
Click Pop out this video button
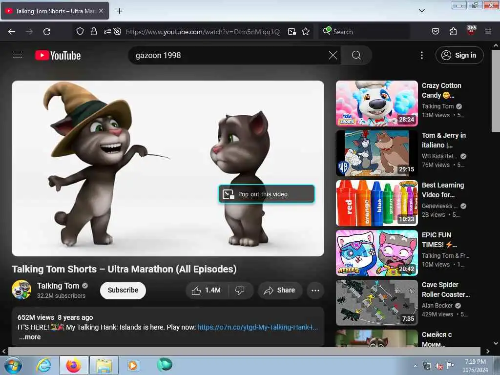(267, 194)
